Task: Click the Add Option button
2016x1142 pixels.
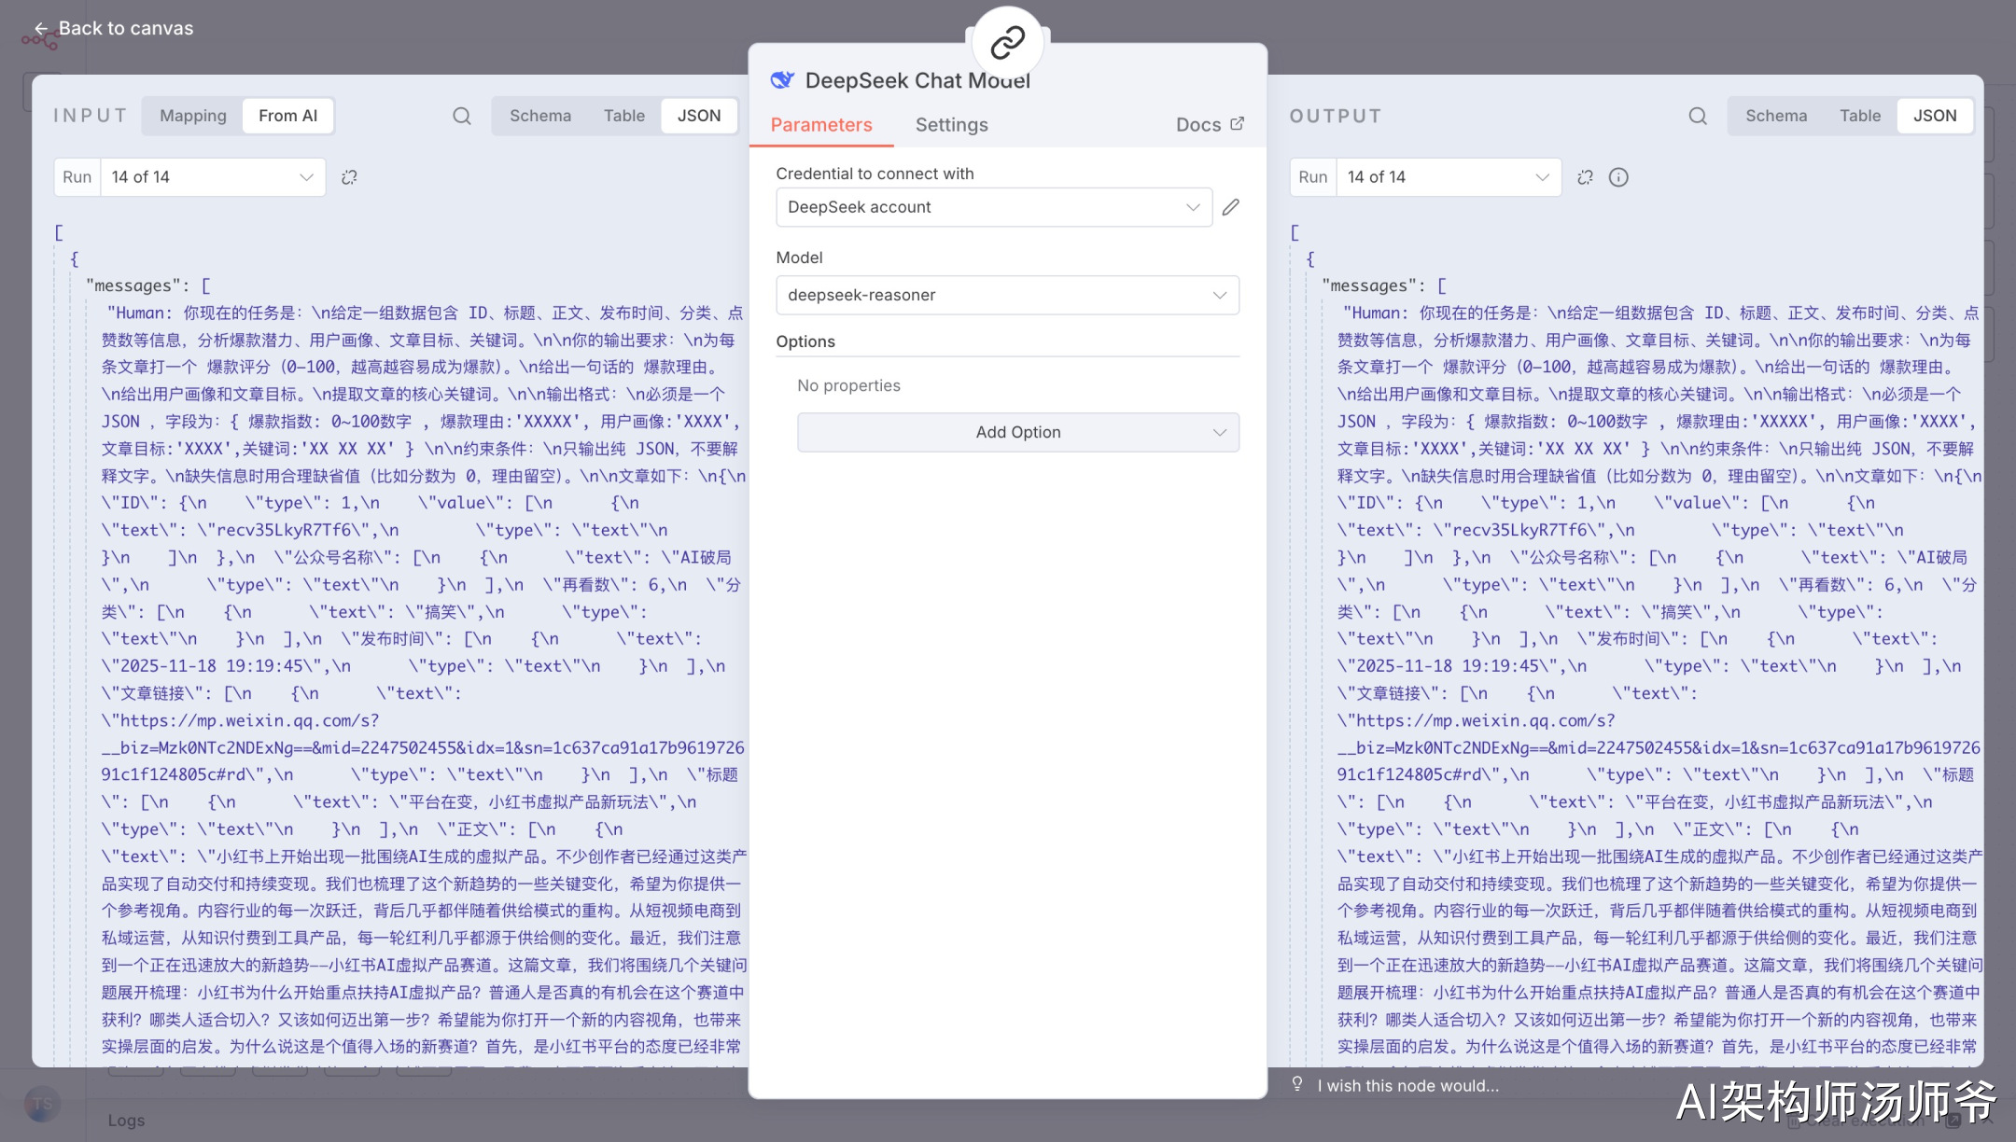Action: [1017, 432]
